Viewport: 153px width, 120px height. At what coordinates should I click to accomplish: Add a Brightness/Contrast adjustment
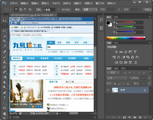116,52
